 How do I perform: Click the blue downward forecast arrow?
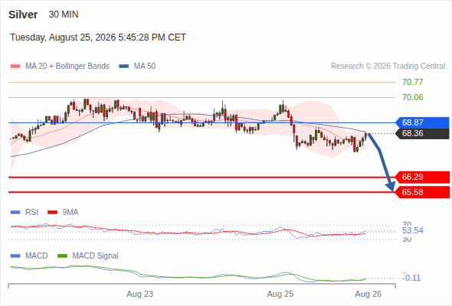(x=382, y=162)
